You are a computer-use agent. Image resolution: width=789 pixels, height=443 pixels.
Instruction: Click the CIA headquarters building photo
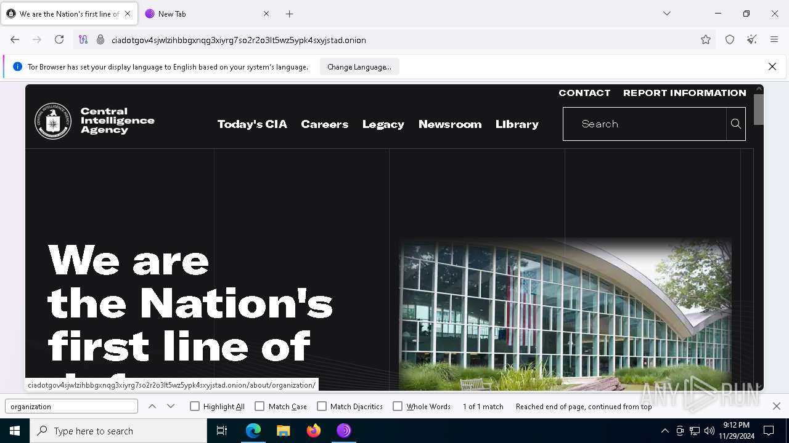[565, 314]
